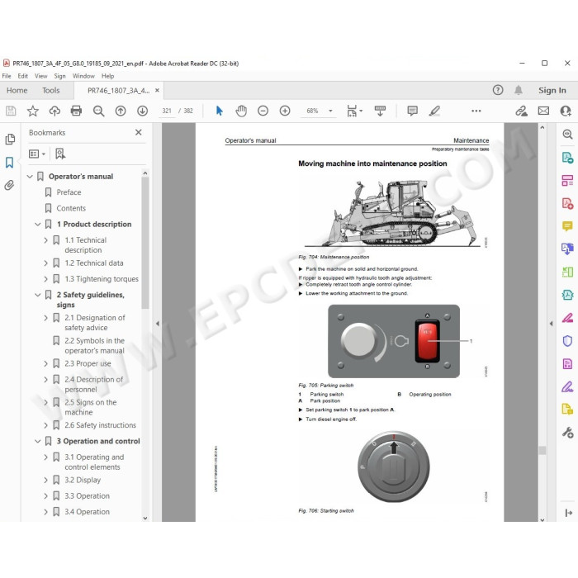The height and width of the screenshot is (578, 578).
Task: Zoom in with plus icon
Action: click(x=285, y=111)
